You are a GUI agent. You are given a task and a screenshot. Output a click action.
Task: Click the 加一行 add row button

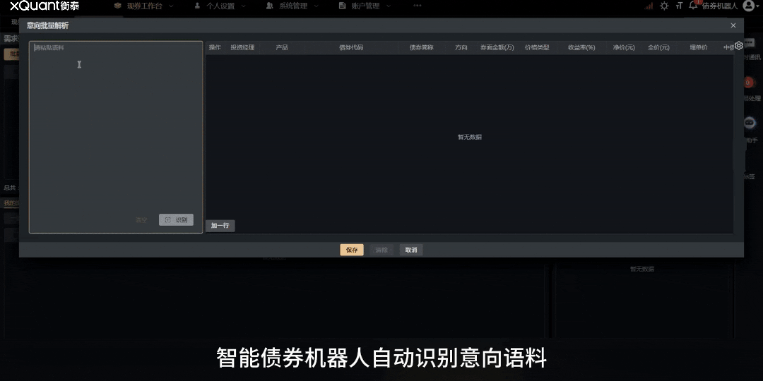[220, 226]
